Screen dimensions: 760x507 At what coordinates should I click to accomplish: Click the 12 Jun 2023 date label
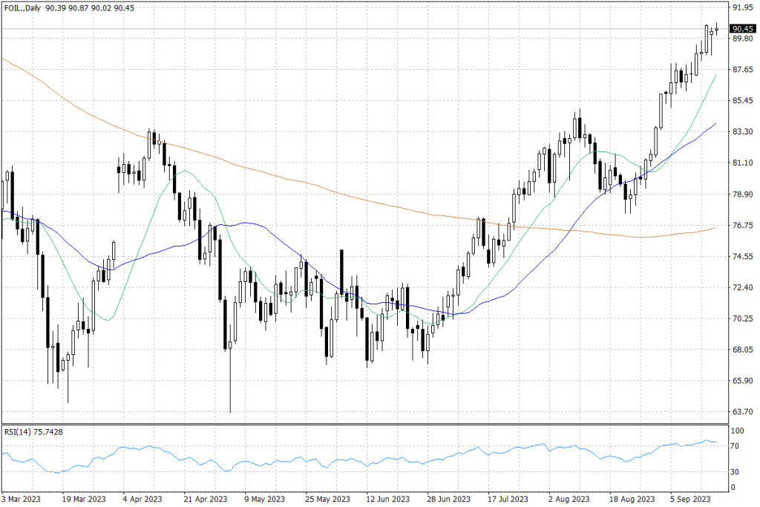387,499
